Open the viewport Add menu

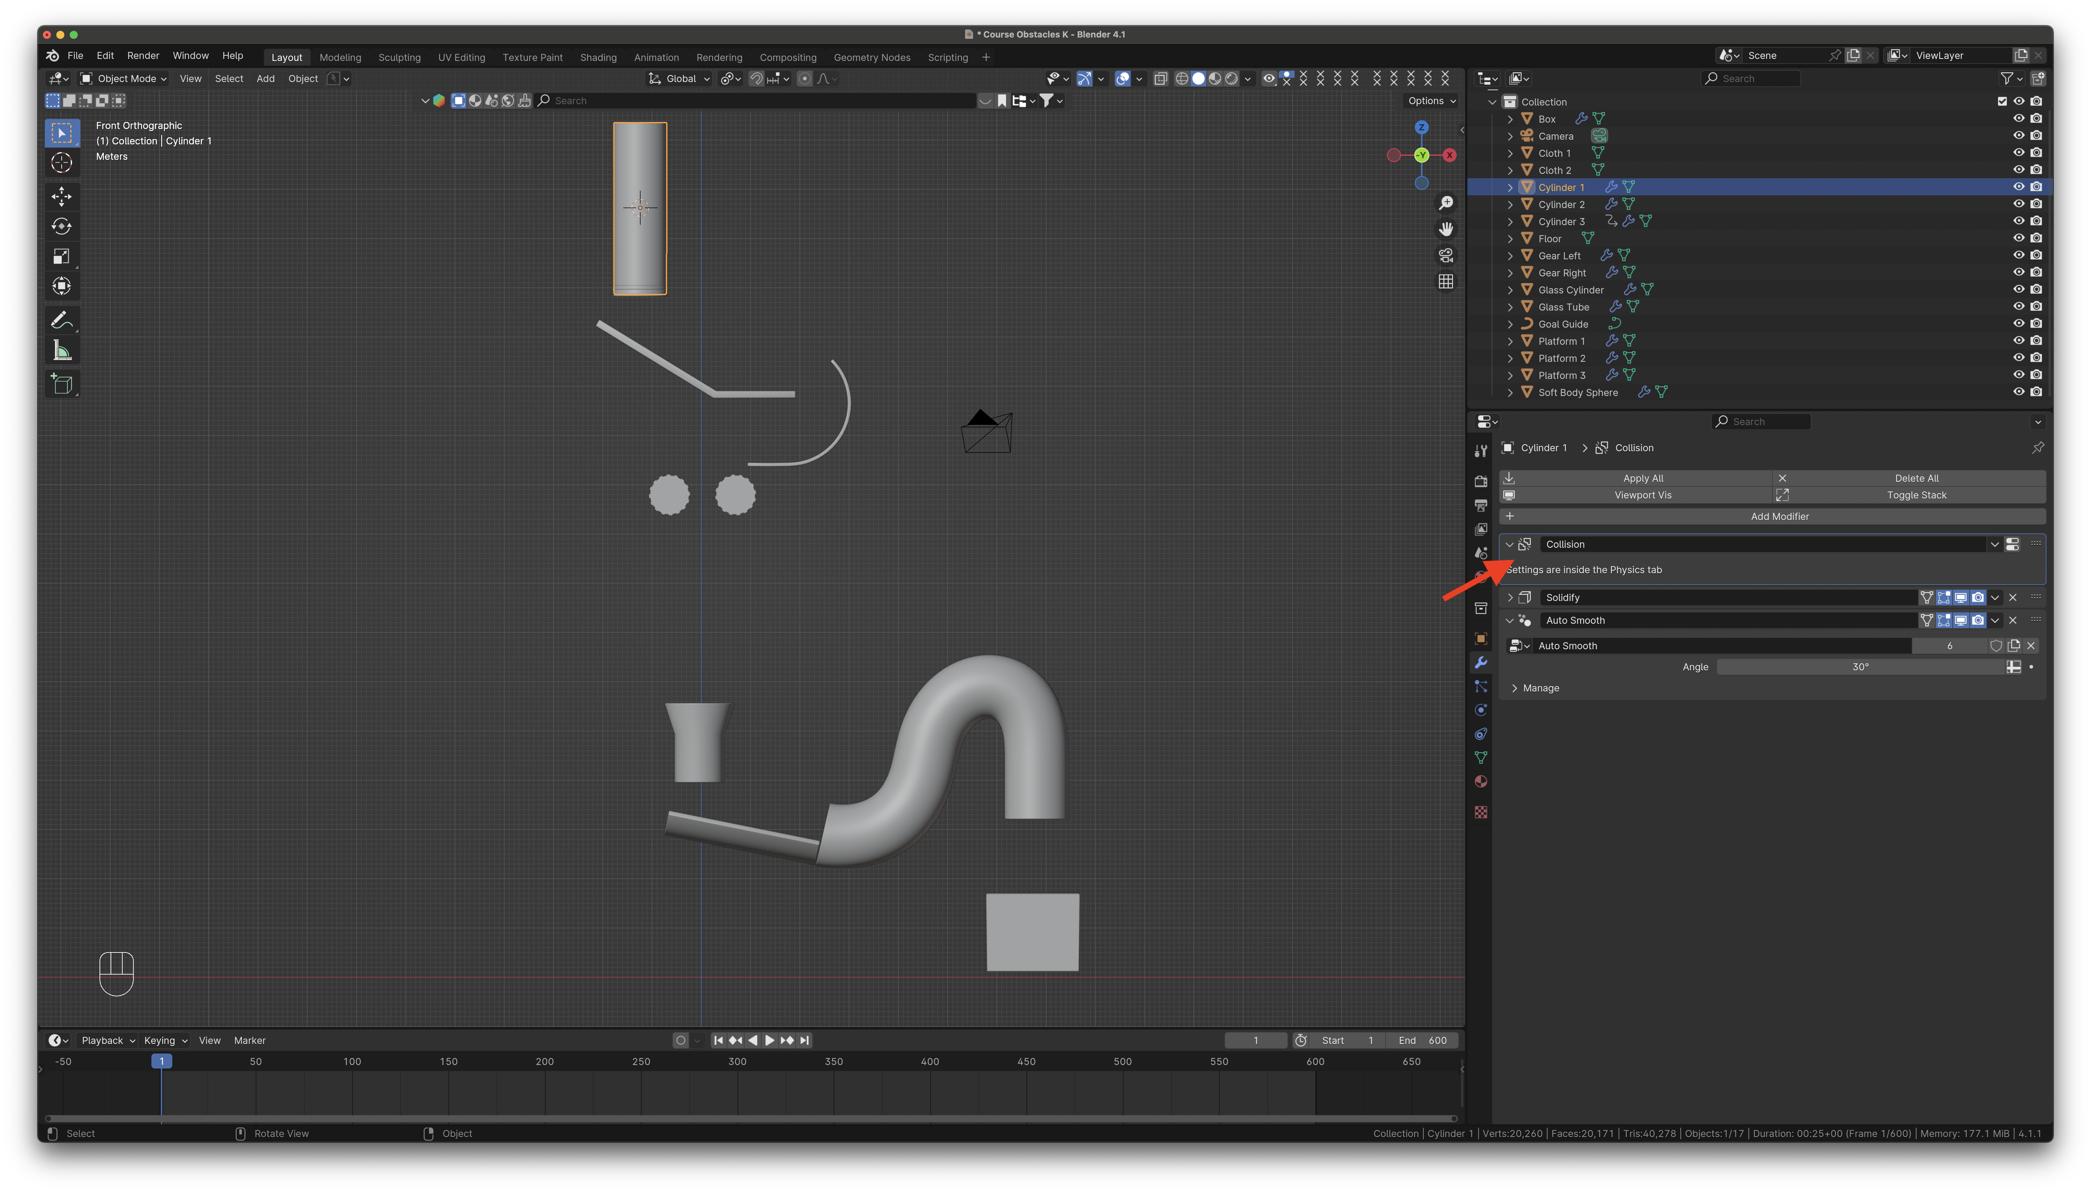click(265, 79)
